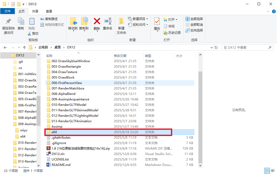The width and height of the screenshot is (277, 174).
Task: Select the x64 folder in file list
Action: pos(120,132)
